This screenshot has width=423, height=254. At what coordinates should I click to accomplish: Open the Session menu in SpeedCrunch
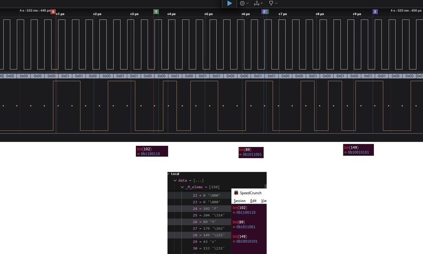click(x=239, y=201)
